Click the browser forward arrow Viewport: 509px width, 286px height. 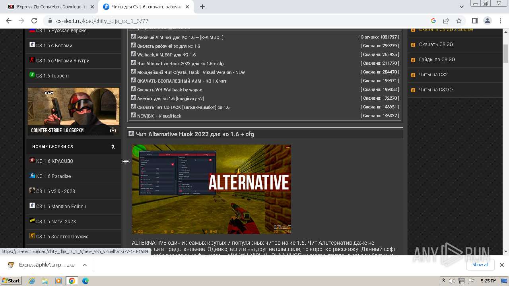click(21, 21)
